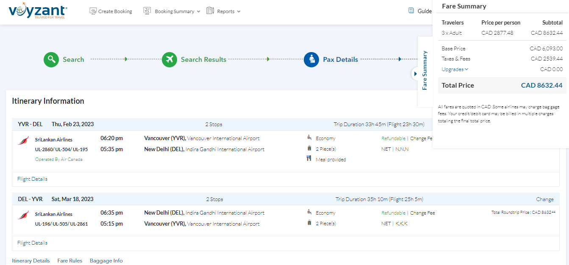Switch to the Fare Rules tab
This screenshot has height=265, width=569.
(70, 261)
